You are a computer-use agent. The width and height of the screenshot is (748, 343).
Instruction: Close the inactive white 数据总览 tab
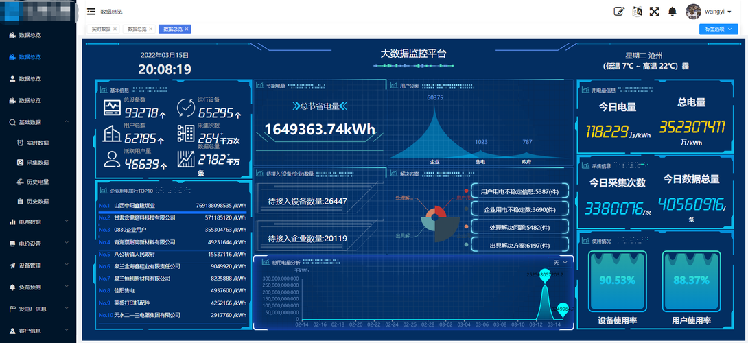[151, 29]
